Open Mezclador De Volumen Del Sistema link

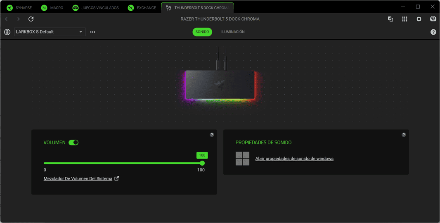click(78, 178)
